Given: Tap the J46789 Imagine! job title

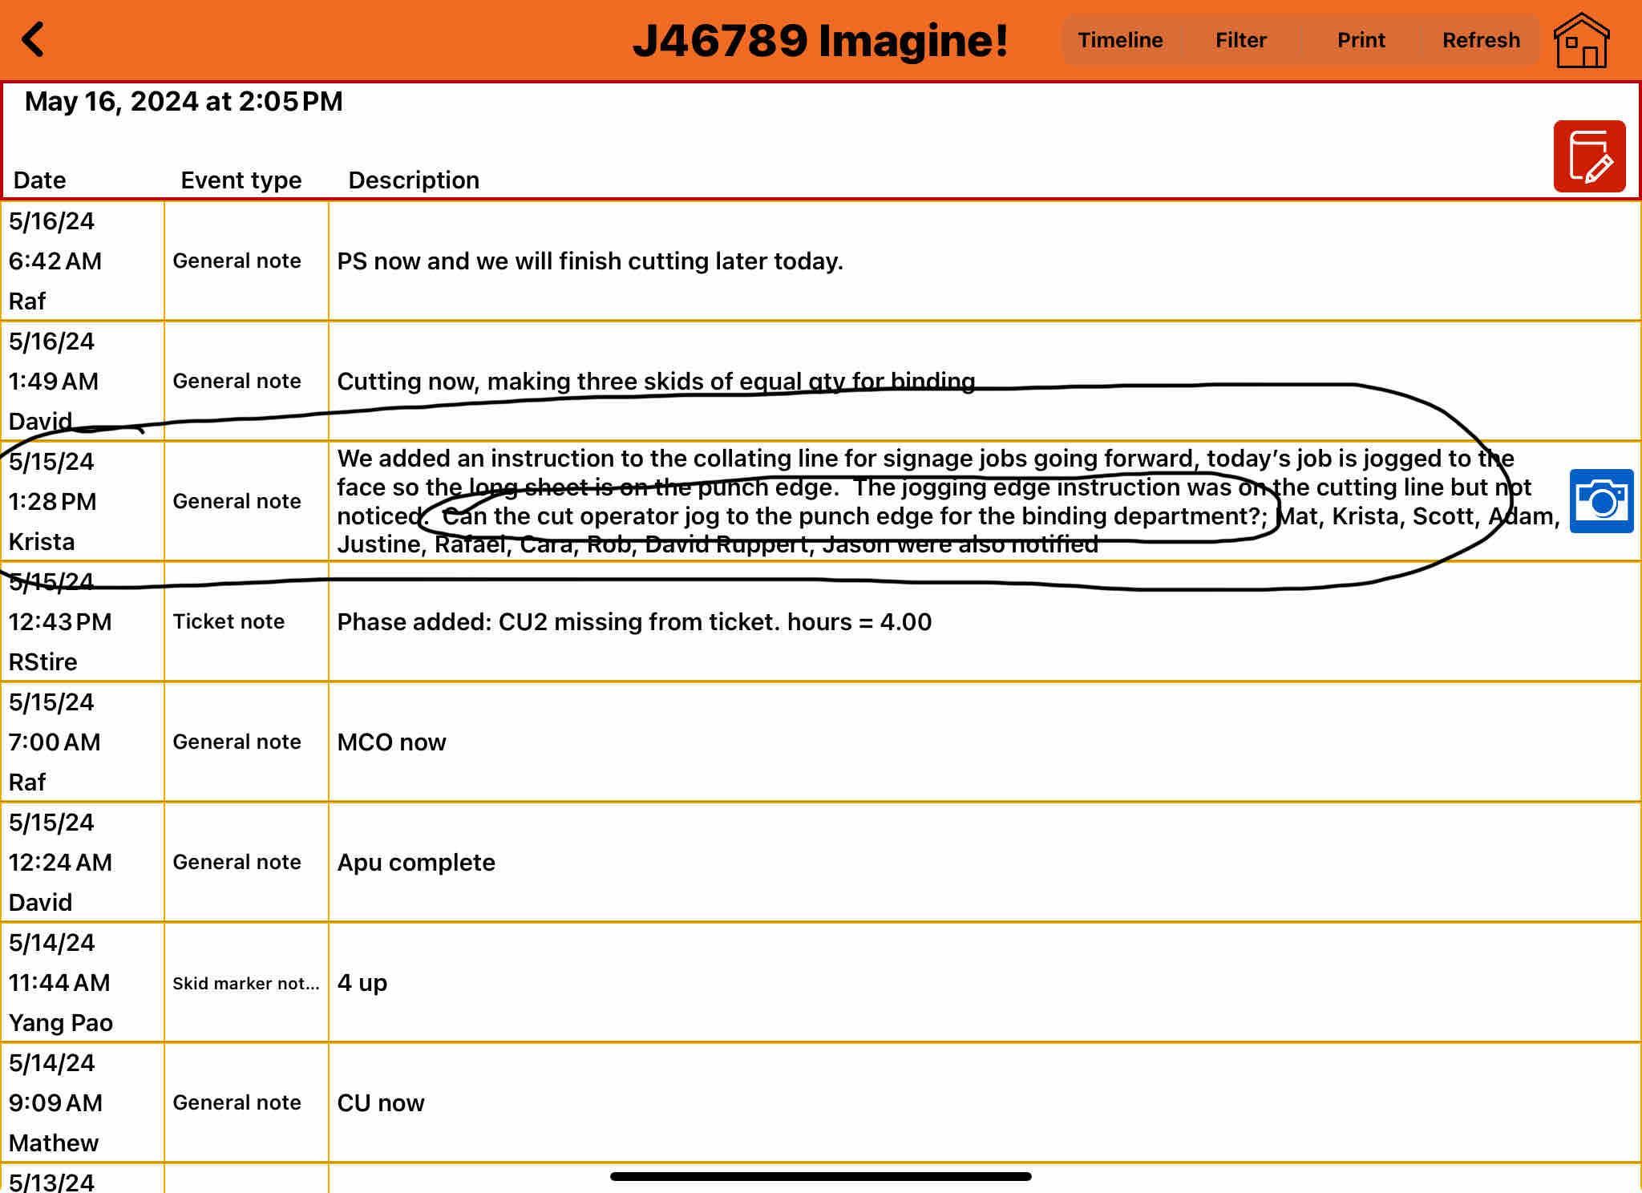Looking at the screenshot, I should [819, 40].
